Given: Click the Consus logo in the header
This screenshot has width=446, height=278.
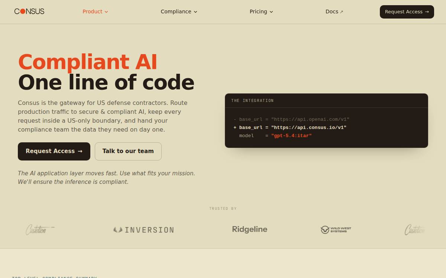Looking at the screenshot, I should (x=29, y=11).
